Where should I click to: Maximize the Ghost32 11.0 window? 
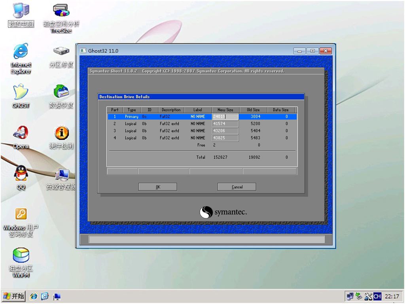(x=312, y=51)
